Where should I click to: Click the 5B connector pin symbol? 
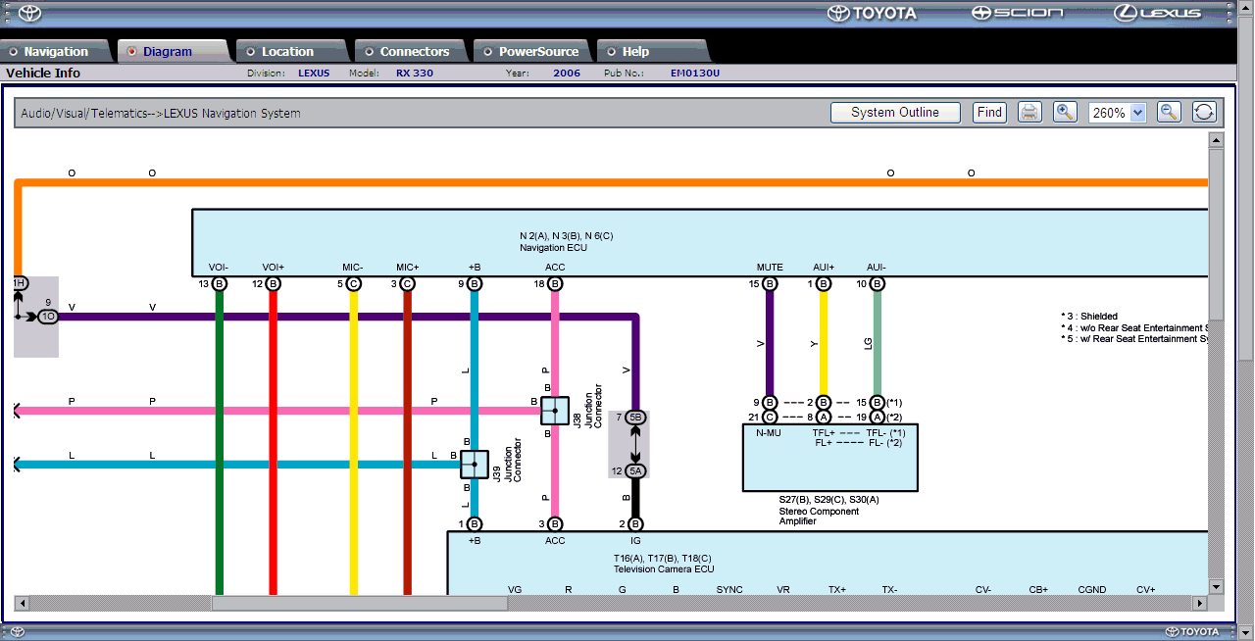[635, 418]
